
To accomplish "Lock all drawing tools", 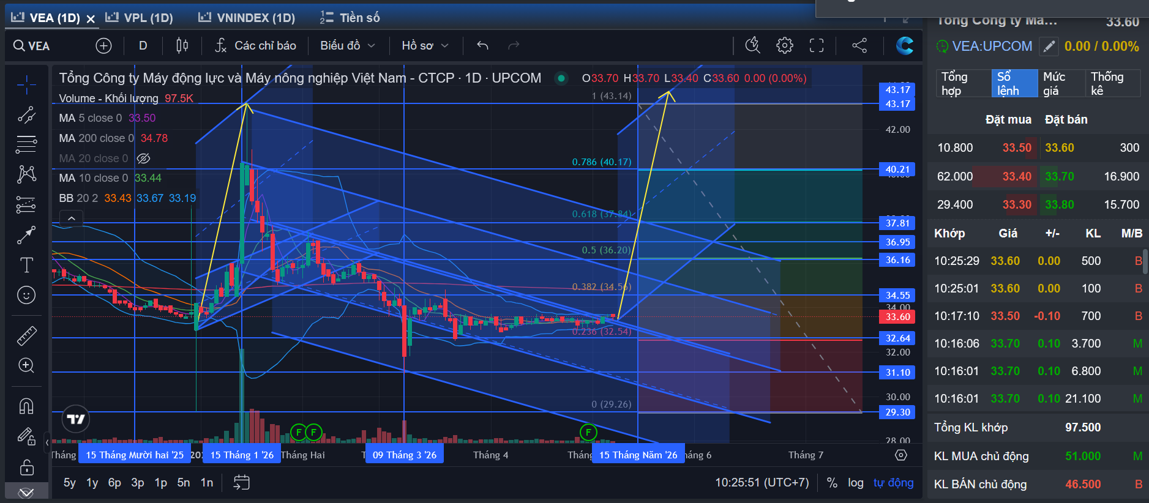I will click(26, 468).
